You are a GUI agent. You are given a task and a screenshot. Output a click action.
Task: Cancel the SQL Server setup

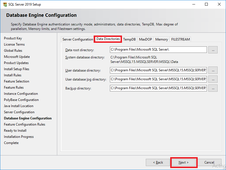click(209, 162)
